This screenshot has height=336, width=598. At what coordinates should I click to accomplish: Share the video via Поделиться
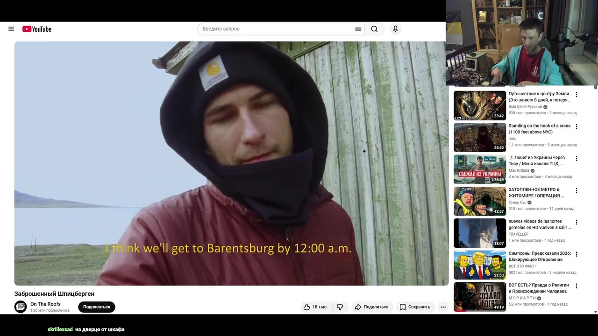pyautogui.click(x=371, y=307)
